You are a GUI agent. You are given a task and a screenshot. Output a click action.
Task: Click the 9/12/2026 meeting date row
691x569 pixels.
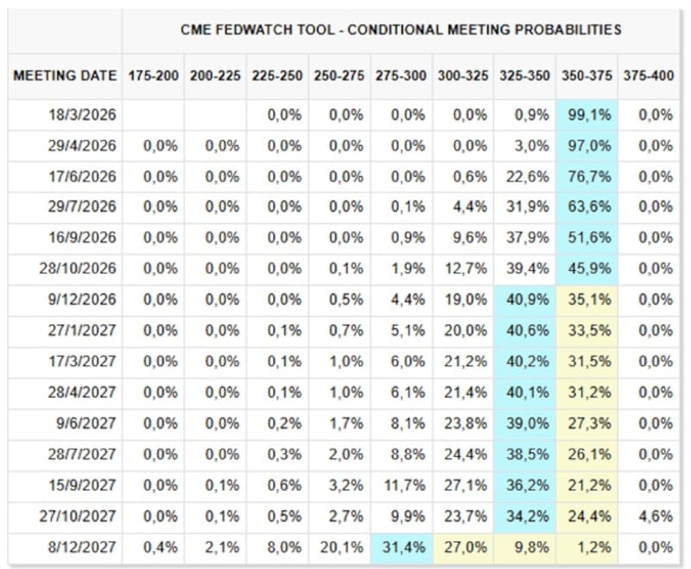tap(82, 300)
